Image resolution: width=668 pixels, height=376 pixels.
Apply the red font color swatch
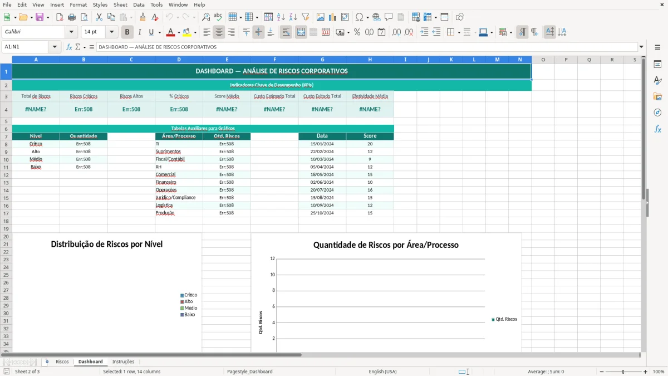[x=171, y=32]
